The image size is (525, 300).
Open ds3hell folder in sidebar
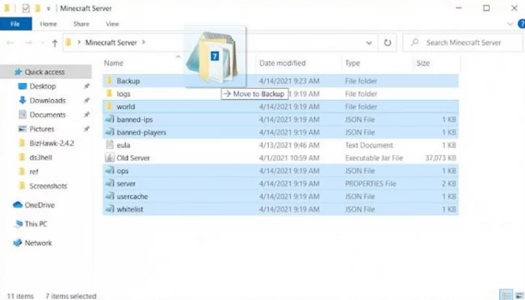(40, 157)
